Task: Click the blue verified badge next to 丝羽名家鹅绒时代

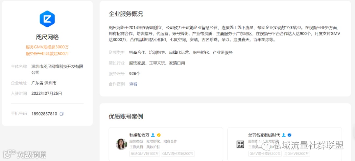Action: pos(289,135)
